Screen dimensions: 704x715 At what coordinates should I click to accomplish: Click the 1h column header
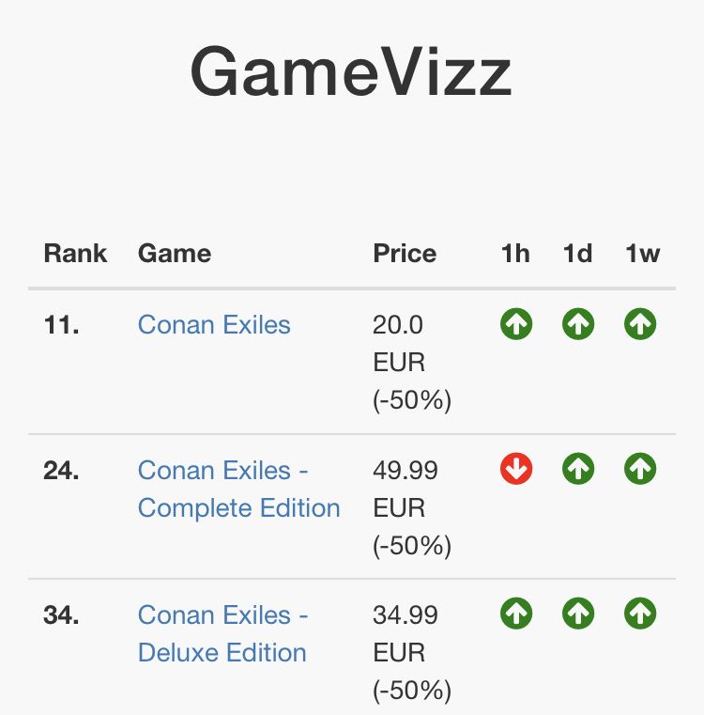(x=515, y=254)
